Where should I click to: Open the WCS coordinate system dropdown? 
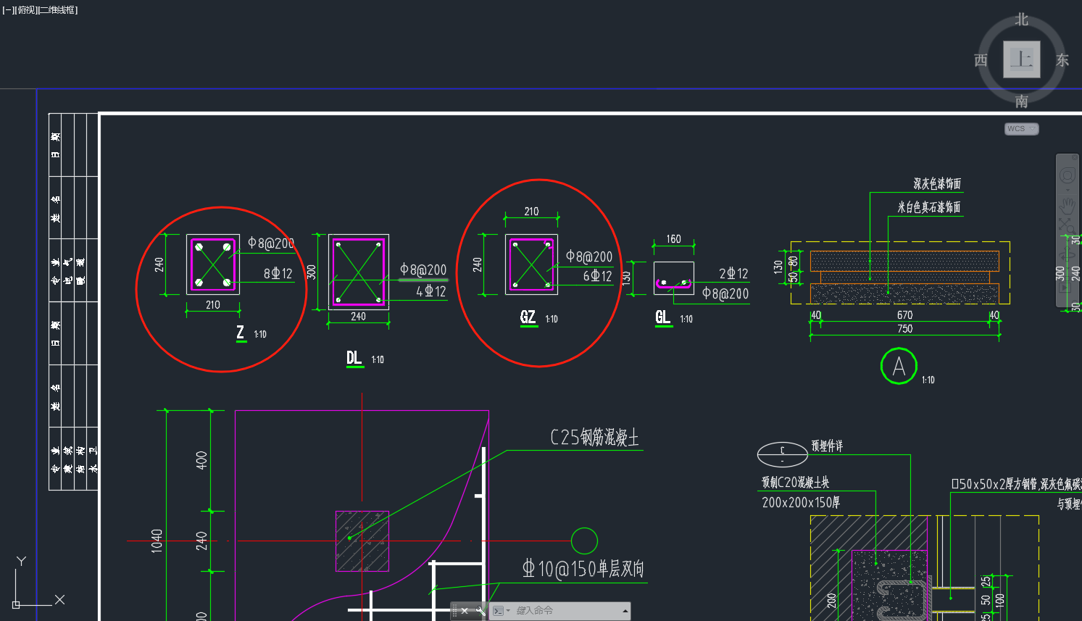(x=1022, y=129)
